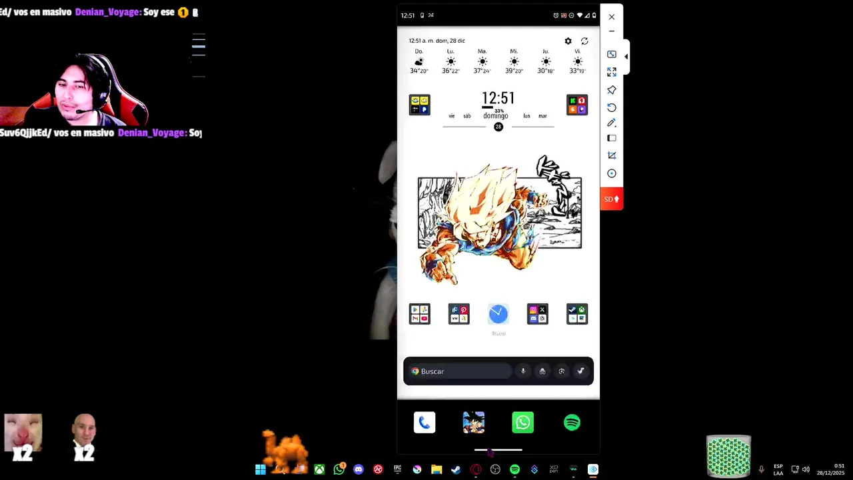This screenshot has height=480, width=853.
Task: Tap the Buscar search field
Action: (x=460, y=371)
